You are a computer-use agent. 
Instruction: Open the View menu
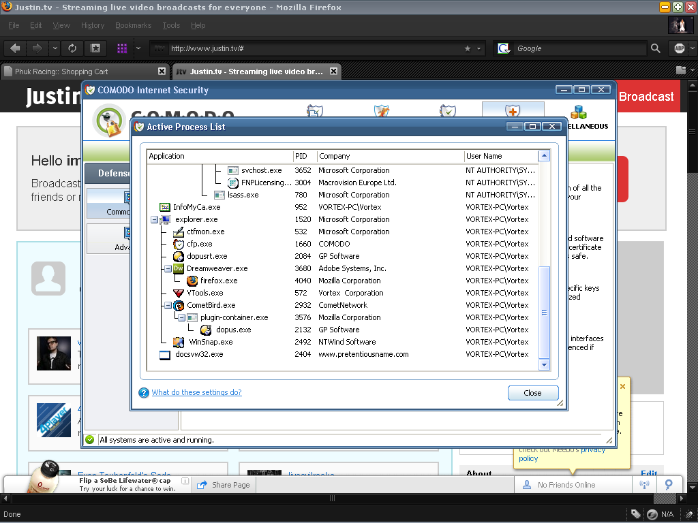61,25
